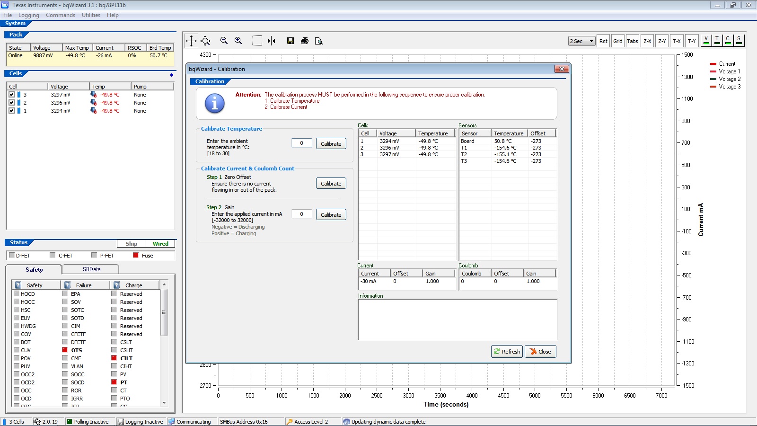Click the T-X track button

coord(677,41)
